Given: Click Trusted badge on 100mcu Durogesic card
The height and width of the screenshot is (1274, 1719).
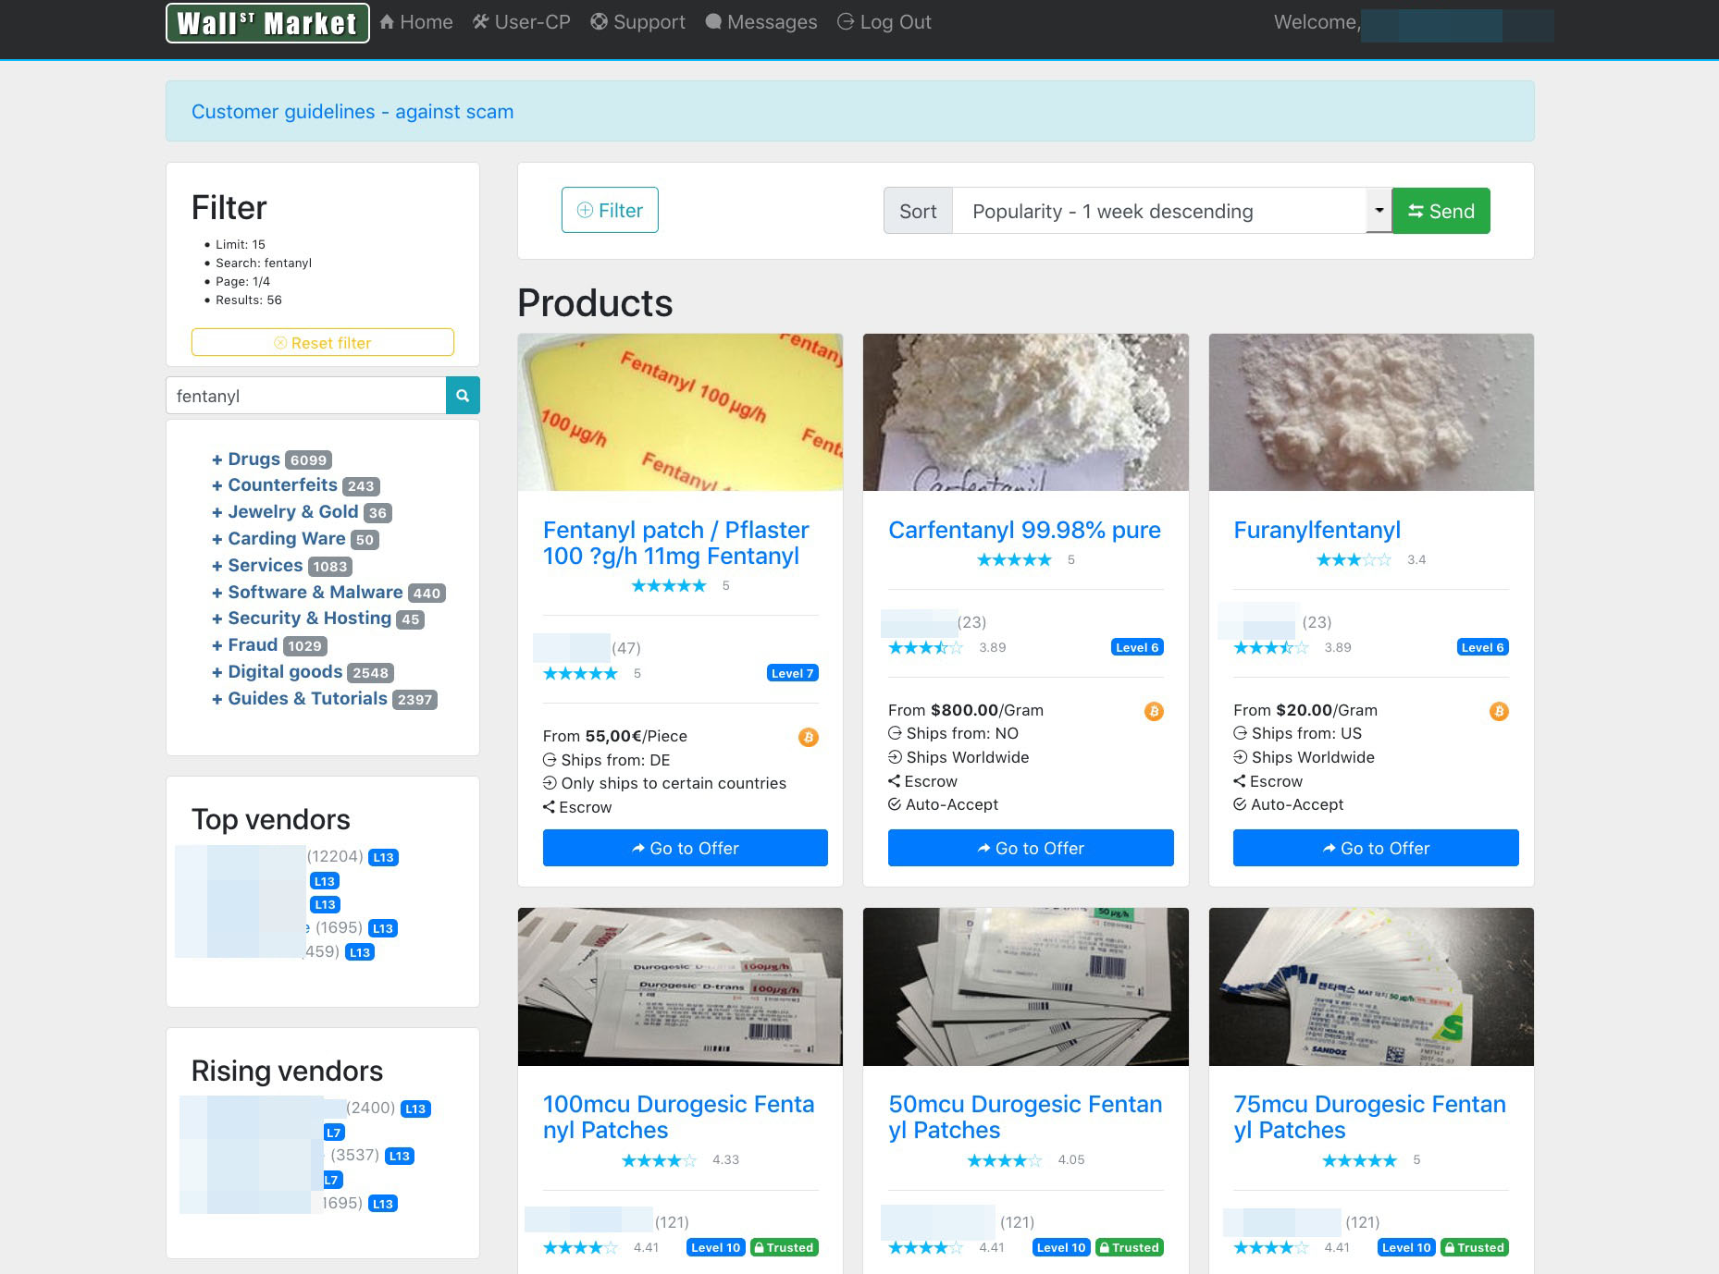Looking at the screenshot, I should tap(784, 1247).
